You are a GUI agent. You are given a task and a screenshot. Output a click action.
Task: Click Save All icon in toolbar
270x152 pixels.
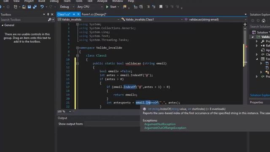pos(35,7)
